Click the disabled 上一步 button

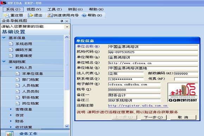tap(124, 117)
